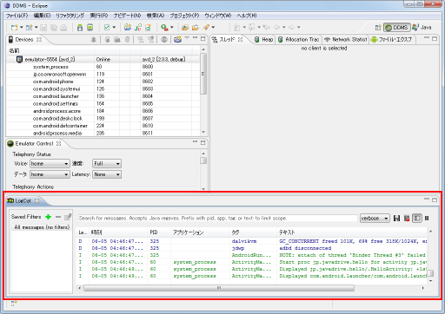Click the PID column header in LogCat
Viewport: 445px width, 314px height.
159,232
